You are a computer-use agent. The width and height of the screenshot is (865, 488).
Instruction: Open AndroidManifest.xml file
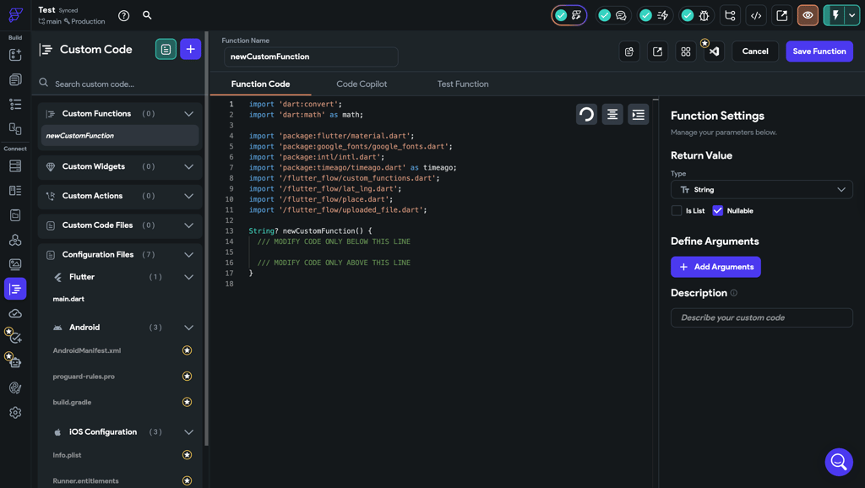click(87, 350)
